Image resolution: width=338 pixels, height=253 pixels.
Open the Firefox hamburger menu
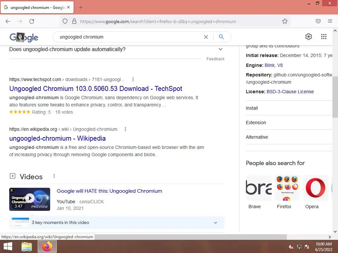coord(330,21)
